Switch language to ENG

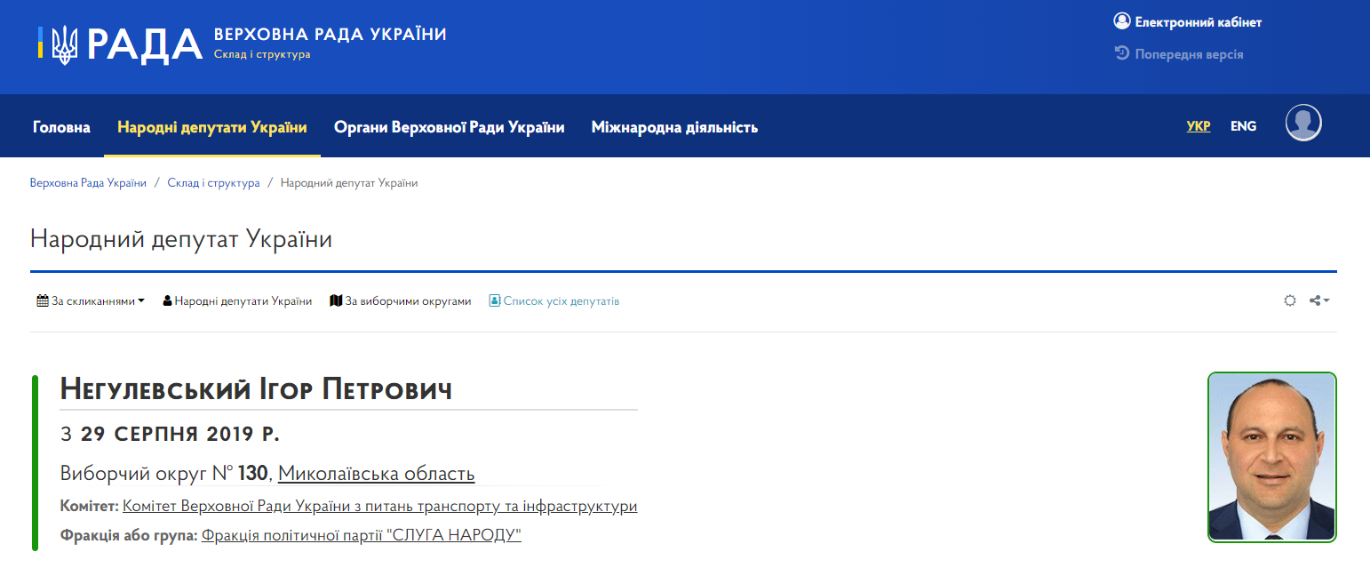click(1243, 125)
